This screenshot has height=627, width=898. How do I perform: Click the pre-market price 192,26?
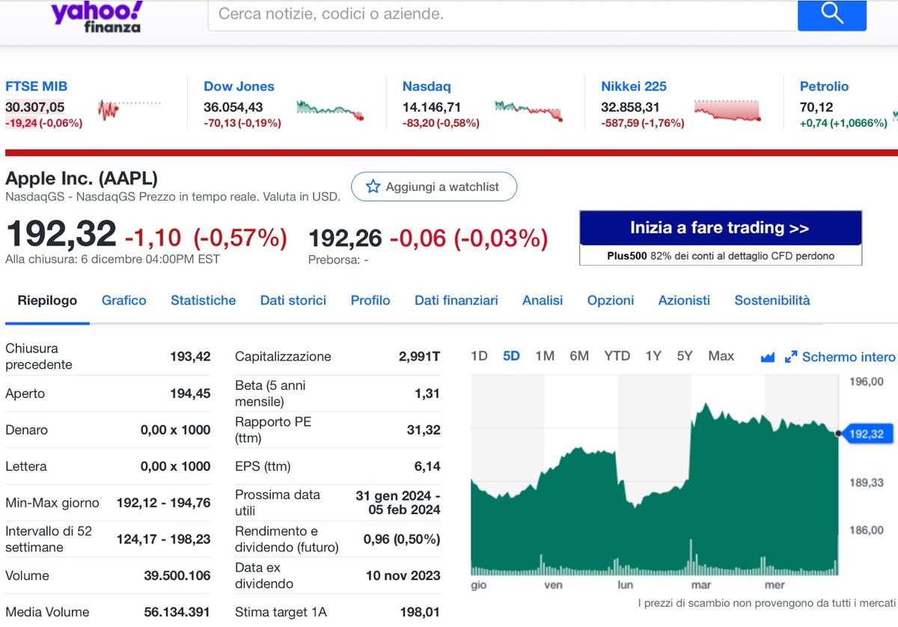pyautogui.click(x=345, y=239)
